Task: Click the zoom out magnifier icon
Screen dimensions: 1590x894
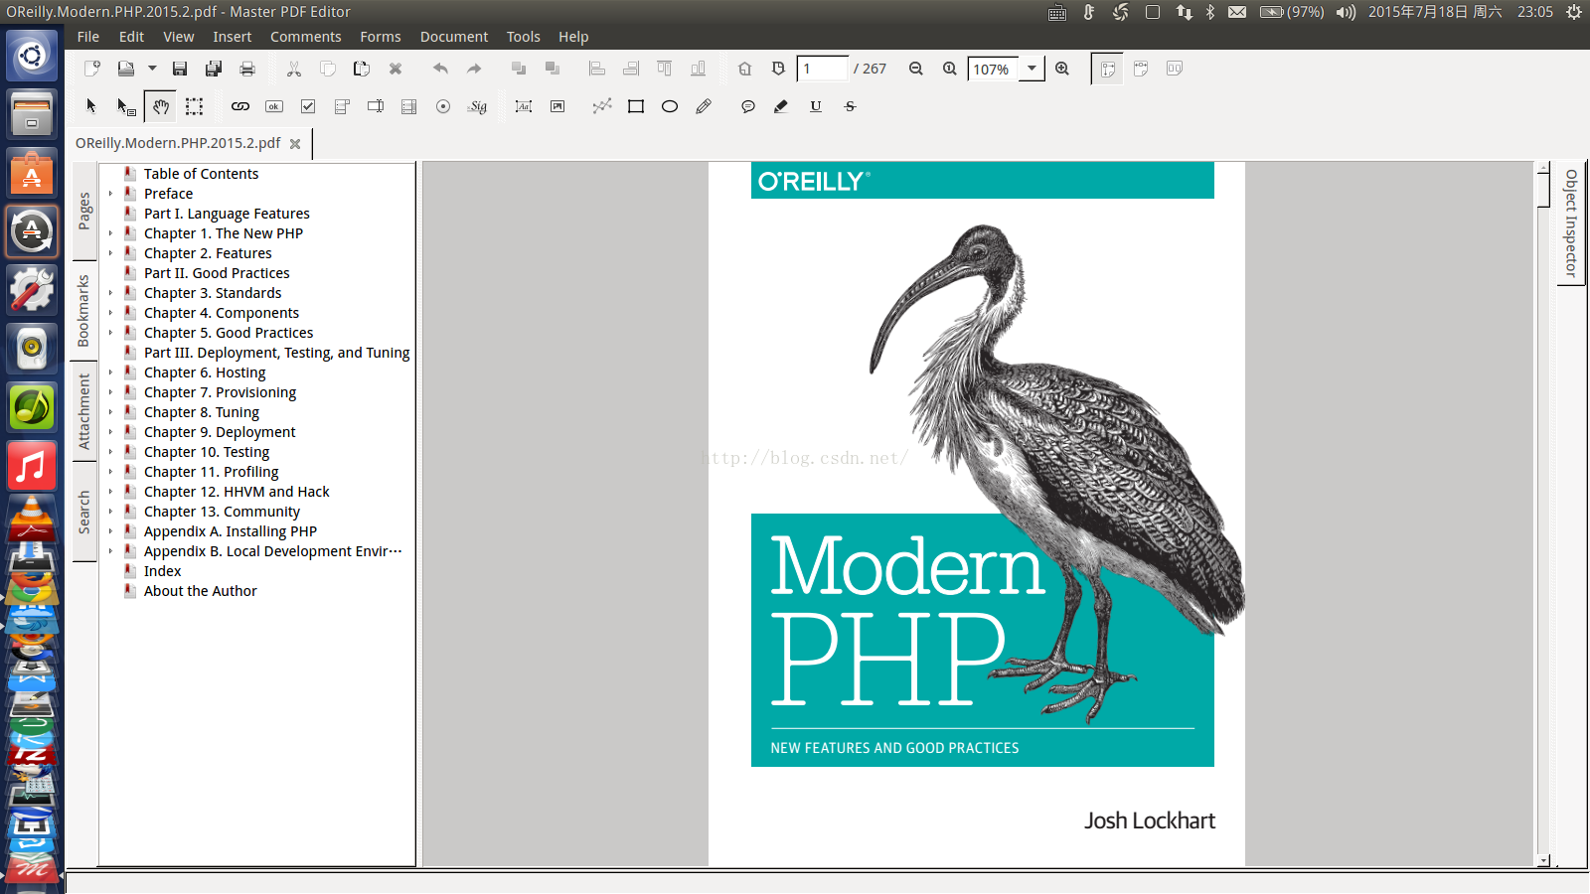Action: click(x=916, y=69)
